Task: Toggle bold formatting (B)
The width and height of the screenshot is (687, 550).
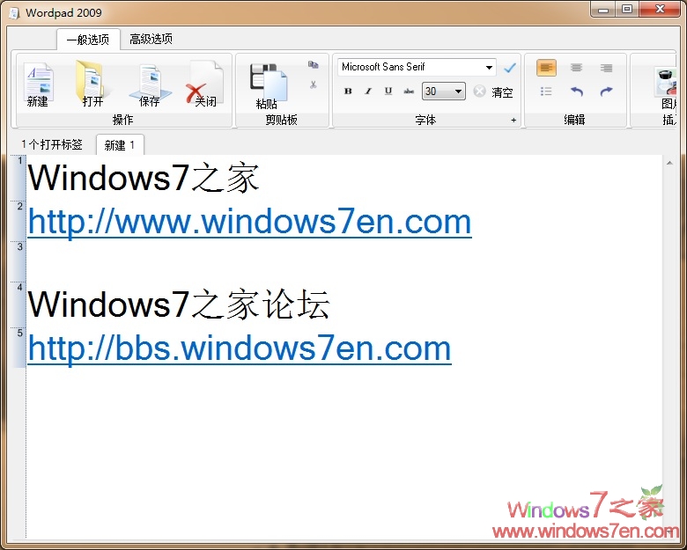Action: pyautogui.click(x=348, y=92)
